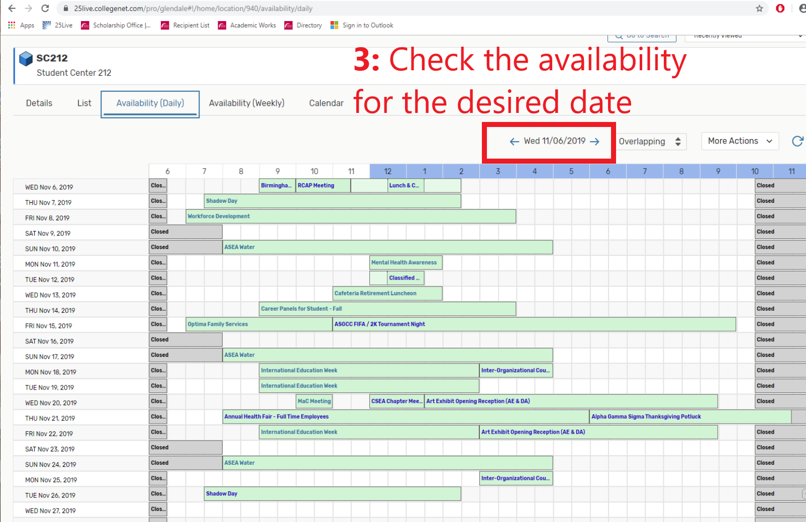
Task: Open RCAP Meeting event
Action: 323,186
